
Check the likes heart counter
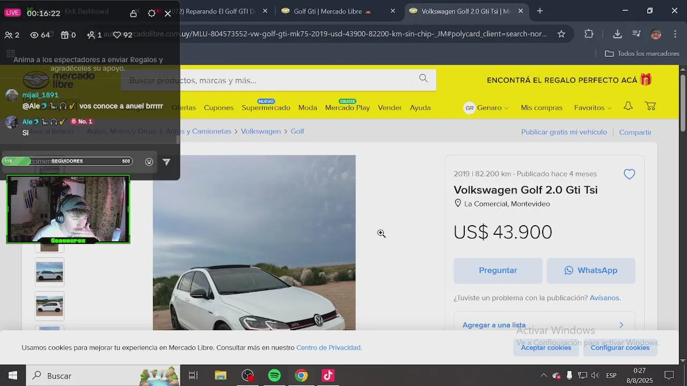click(117, 35)
